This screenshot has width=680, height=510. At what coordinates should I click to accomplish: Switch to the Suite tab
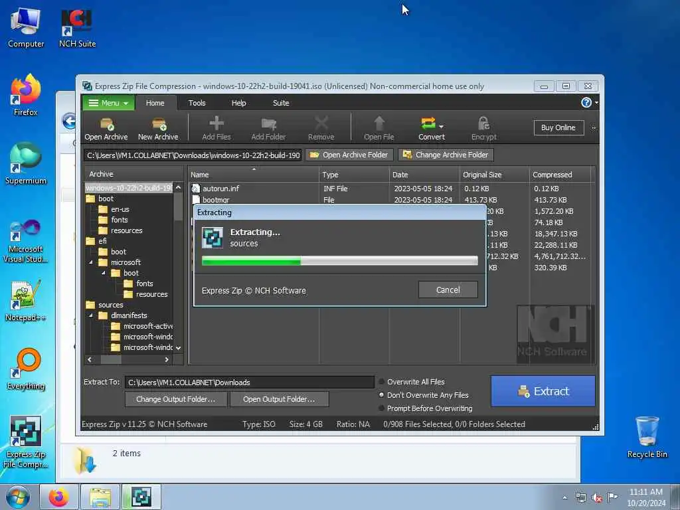(x=281, y=103)
